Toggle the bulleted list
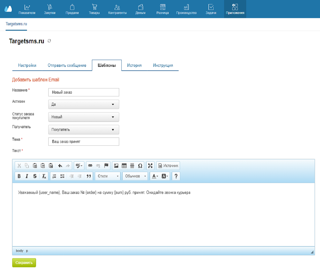Screen dimensions: 320x270 (x=62, y=176)
